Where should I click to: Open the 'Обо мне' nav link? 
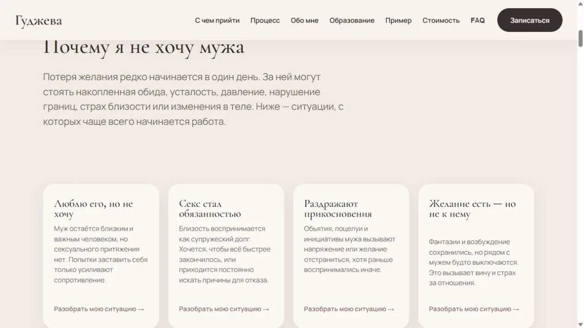click(x=304, y=20)
